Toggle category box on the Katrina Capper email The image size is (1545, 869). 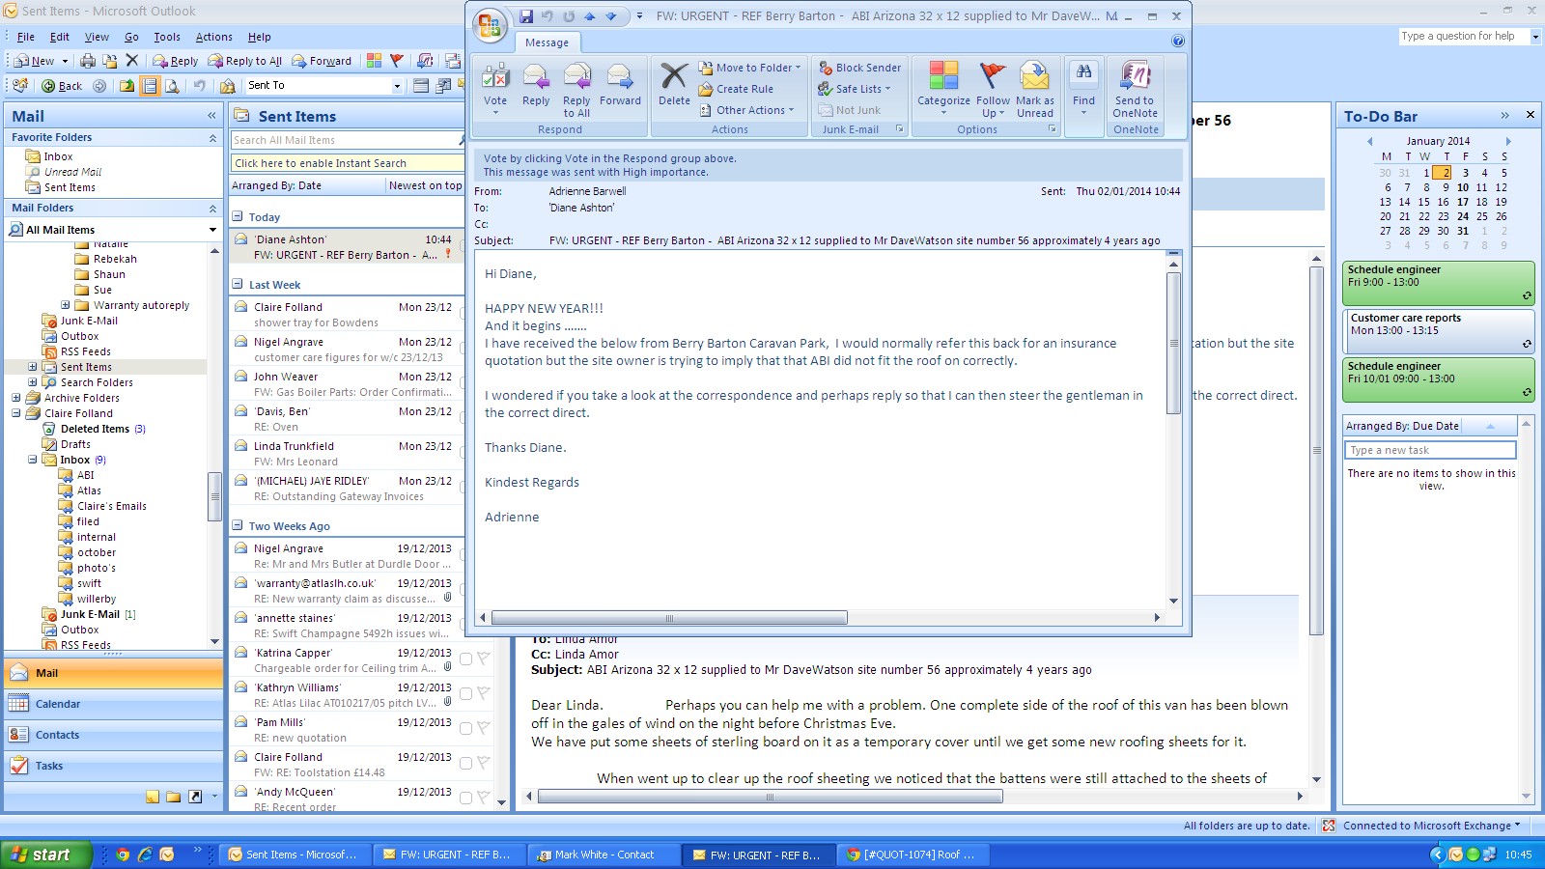click(465, 659)
